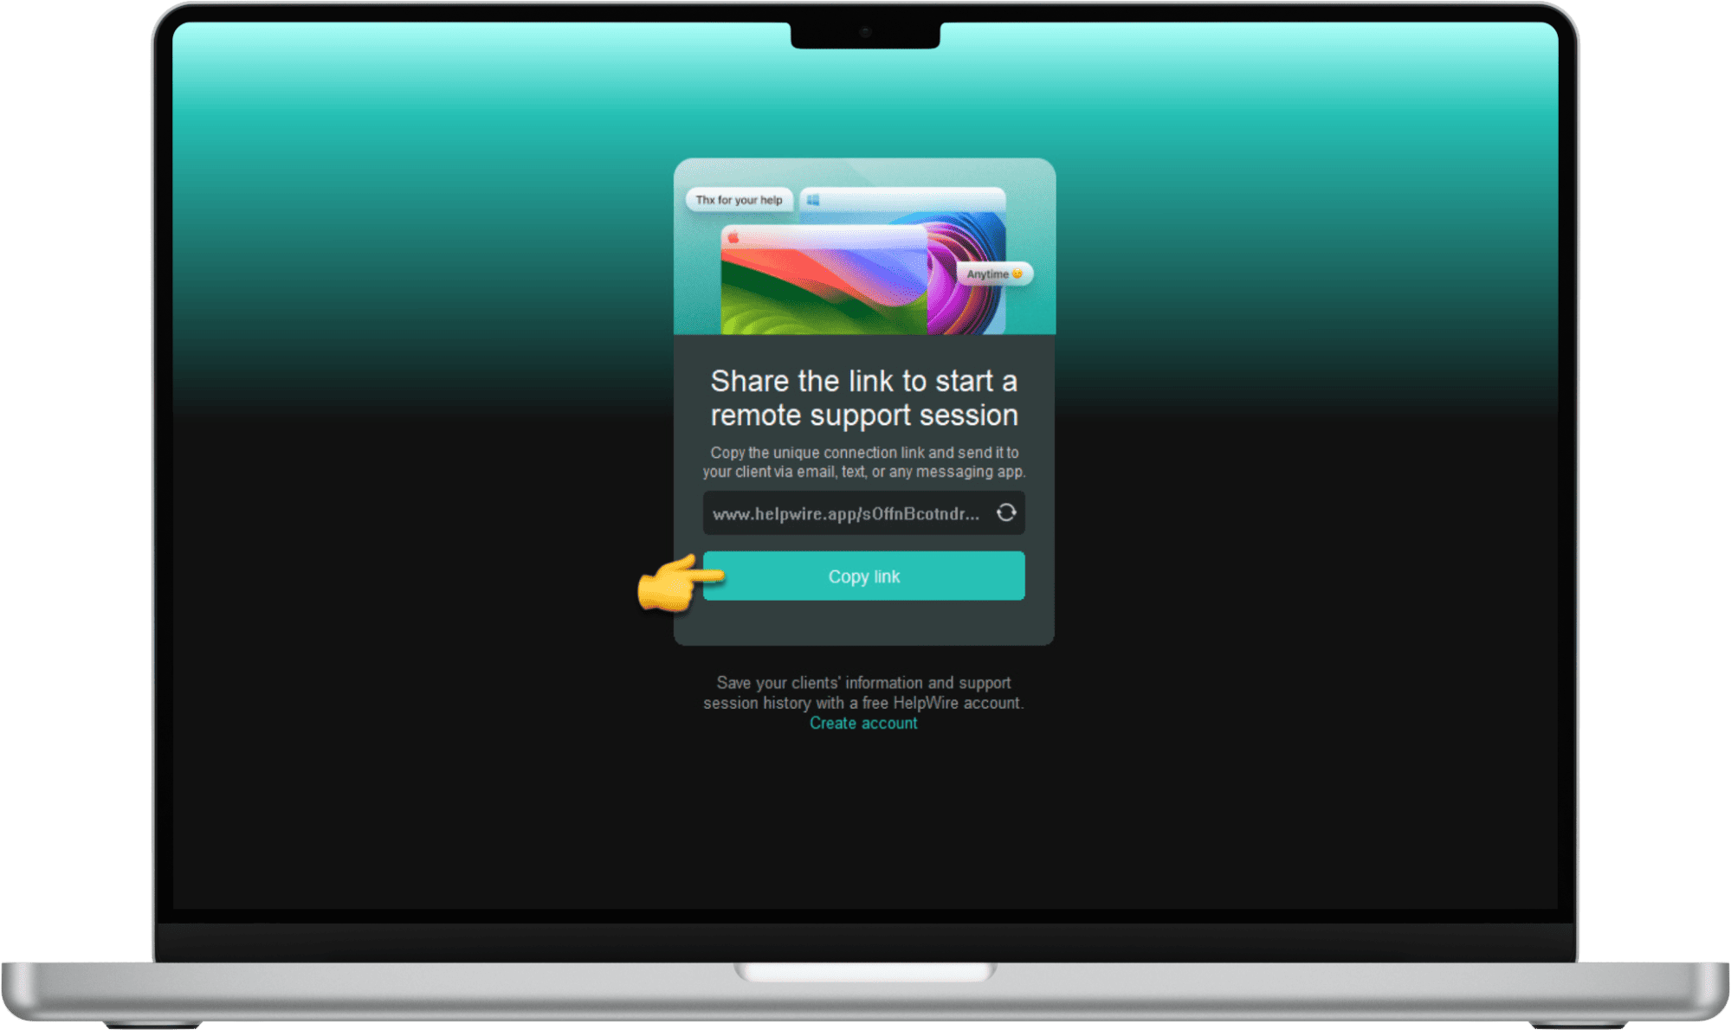
Task: Click the Copy link button
Action: 863,576
